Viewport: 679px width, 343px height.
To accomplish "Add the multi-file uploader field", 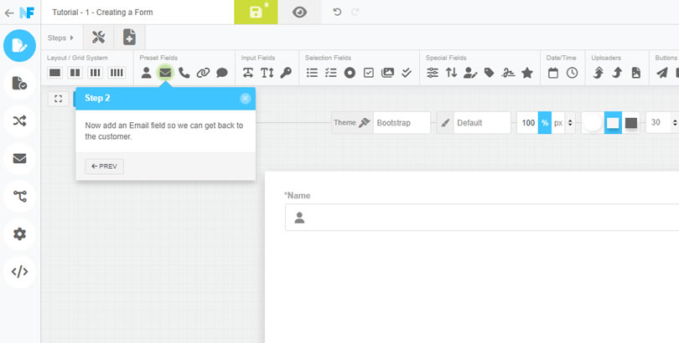I will [599, 73].
